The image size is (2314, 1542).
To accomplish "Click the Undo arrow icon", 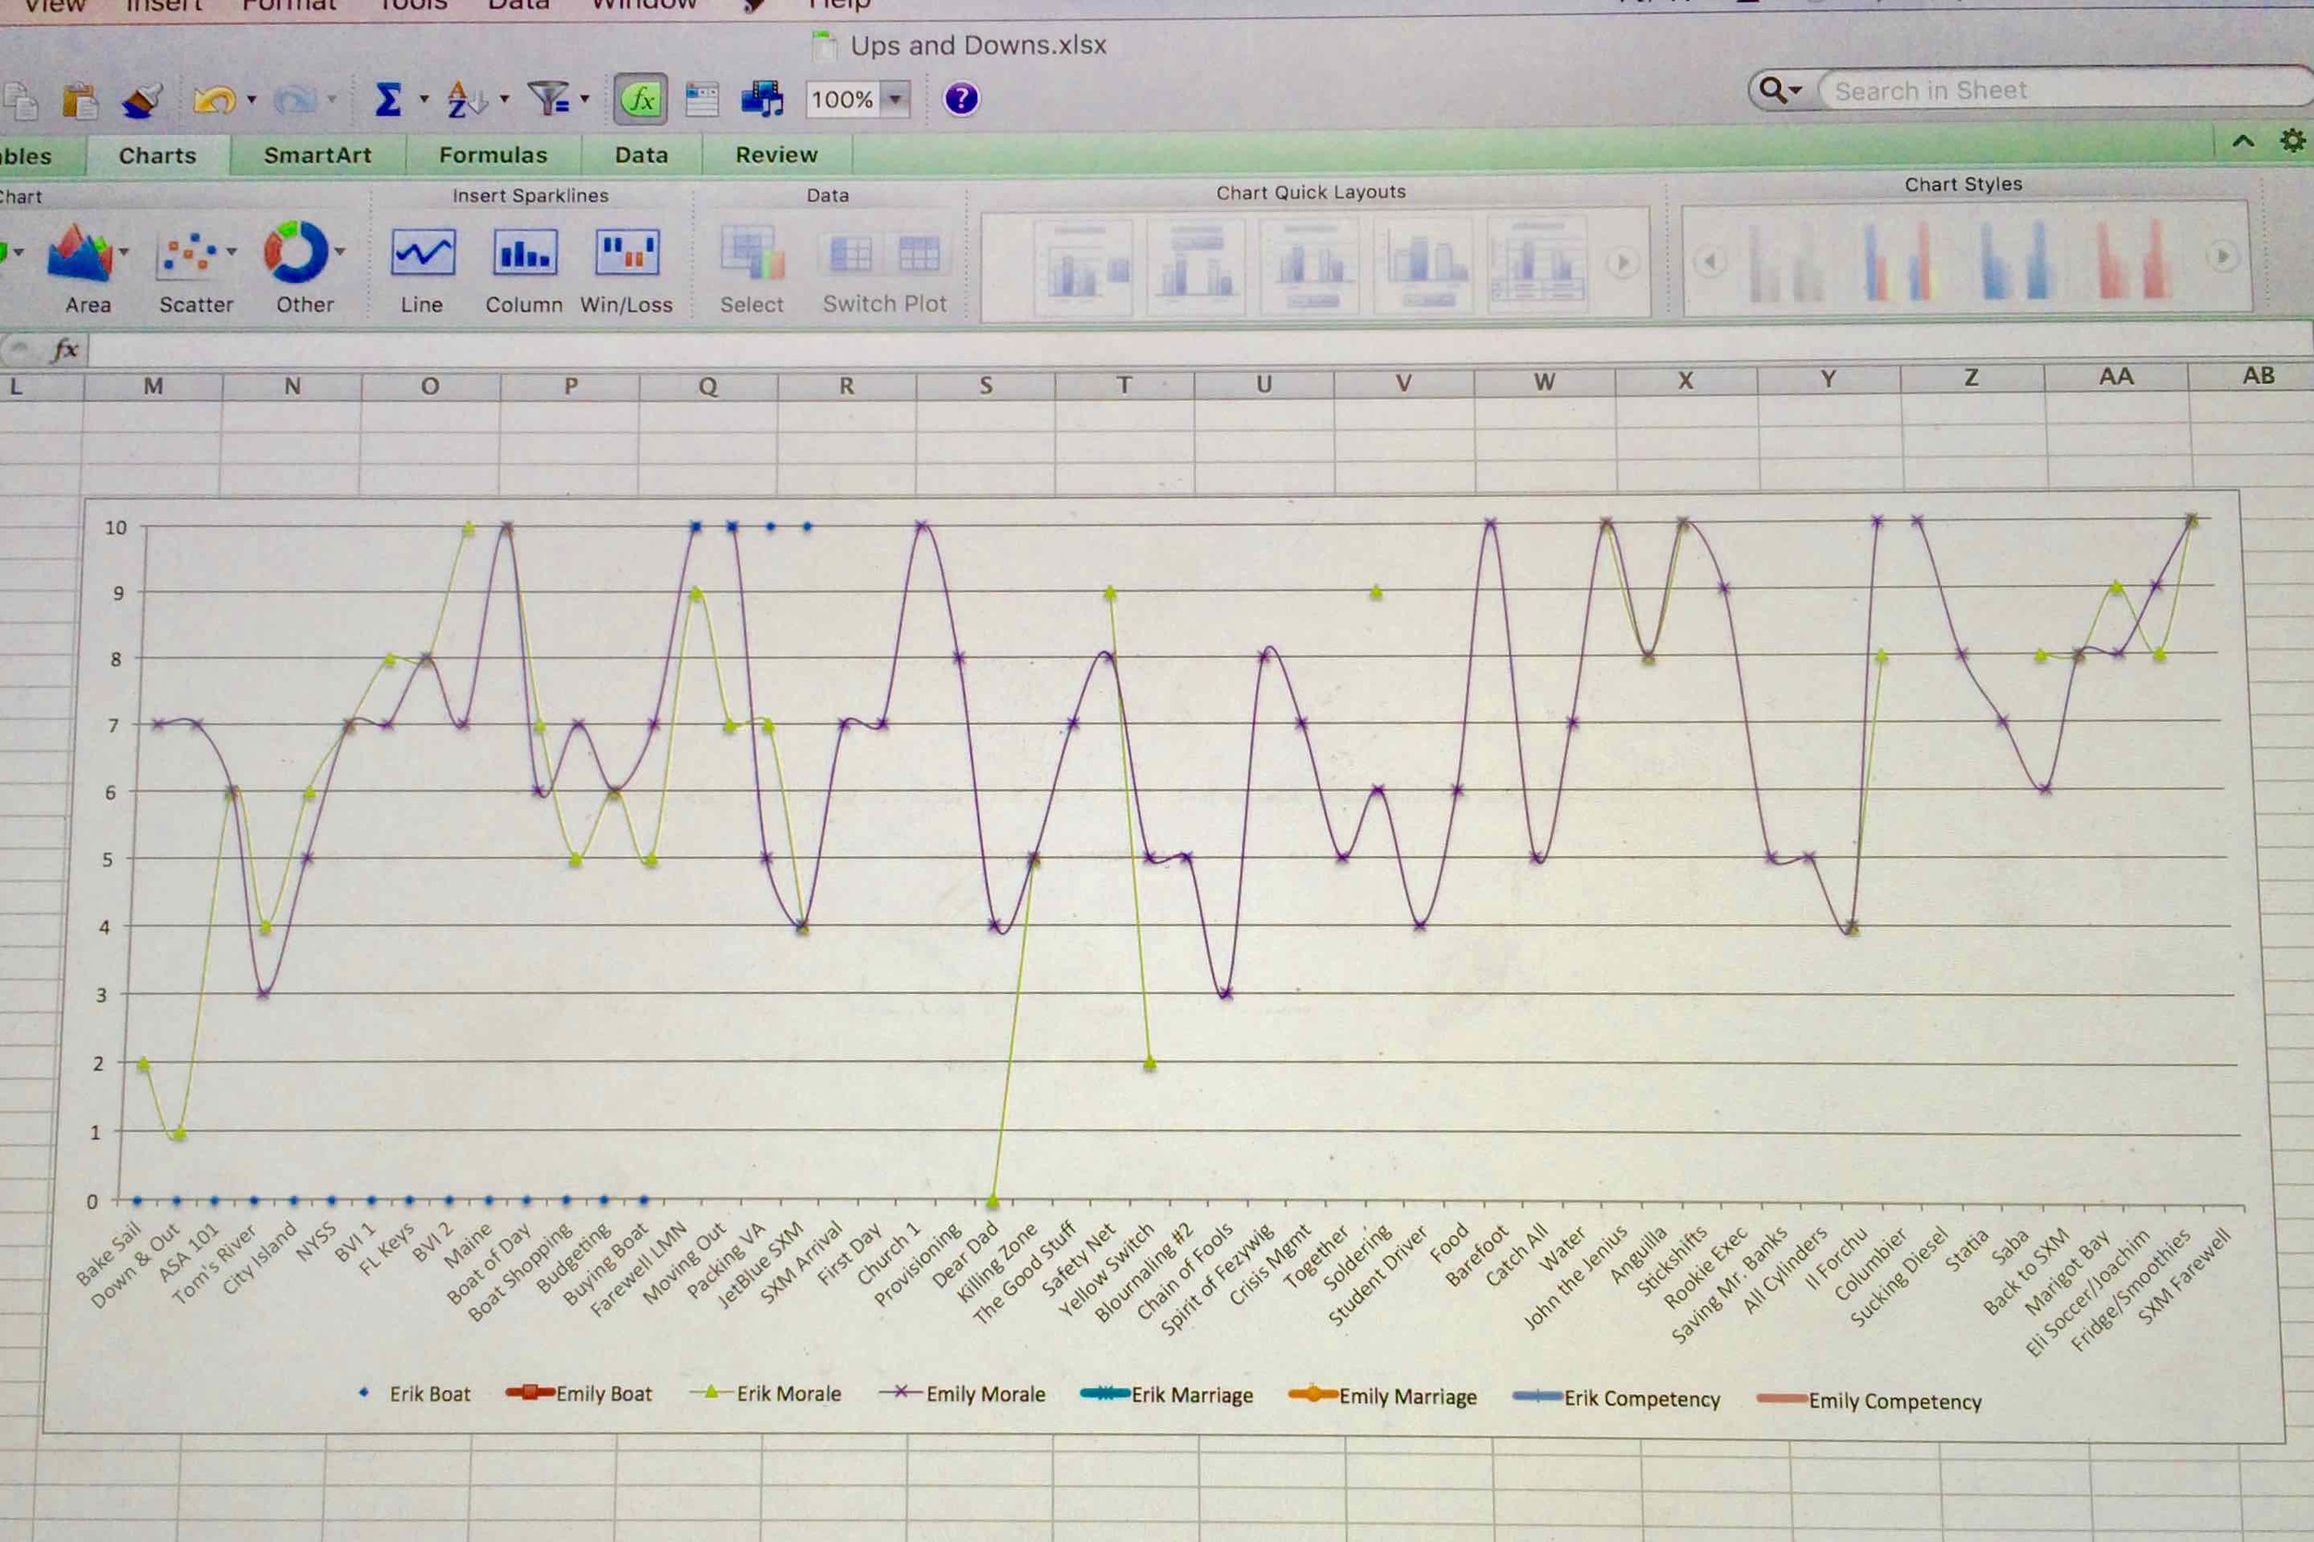I will tap(214, 99).
